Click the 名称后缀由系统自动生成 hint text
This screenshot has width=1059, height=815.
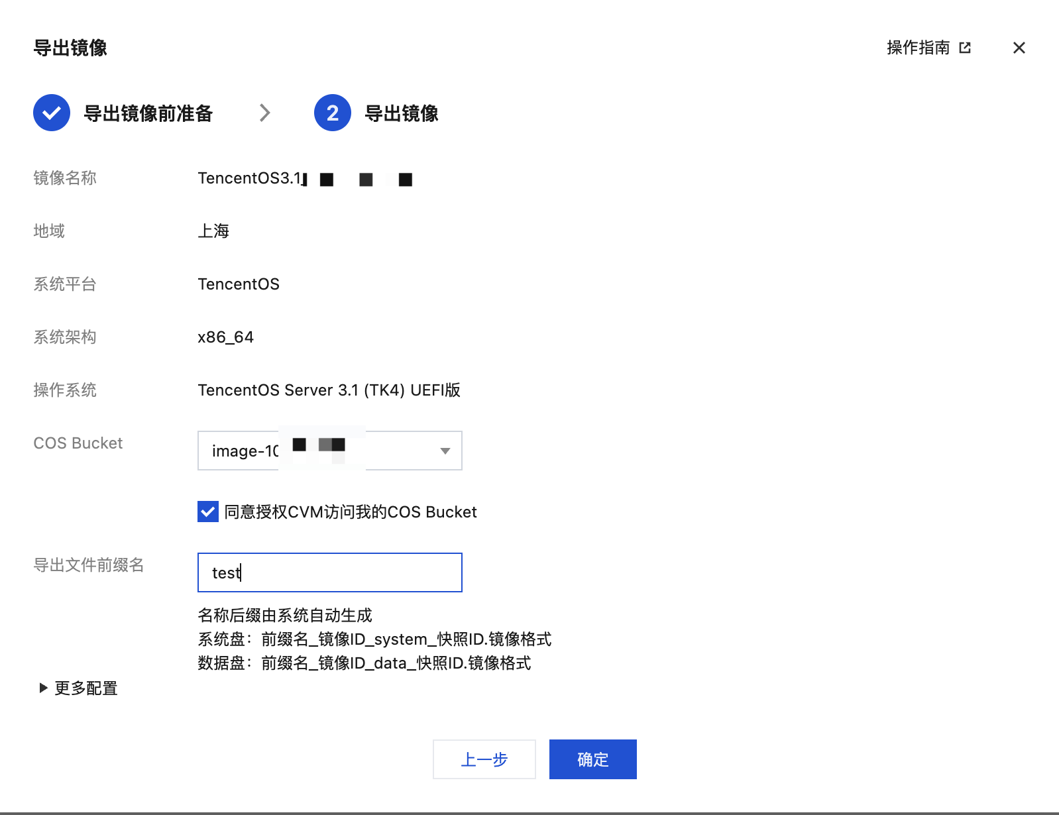285,615
